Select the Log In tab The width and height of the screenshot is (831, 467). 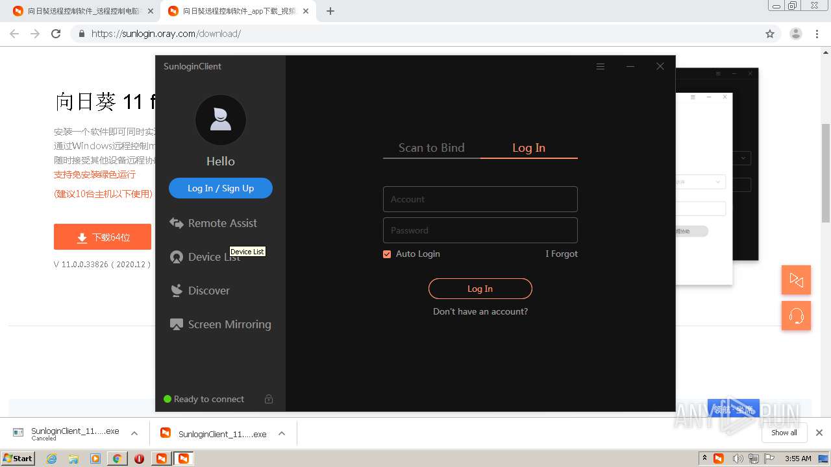point(529,148)
